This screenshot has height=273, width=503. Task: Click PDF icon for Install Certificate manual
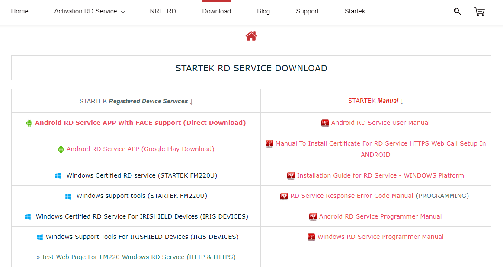point(269,143)
